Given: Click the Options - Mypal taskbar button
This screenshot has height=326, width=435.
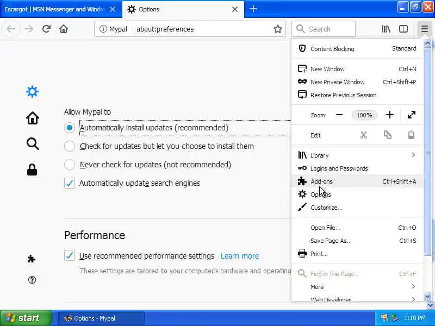Looking at the screenshot, I should pos(101,318).
